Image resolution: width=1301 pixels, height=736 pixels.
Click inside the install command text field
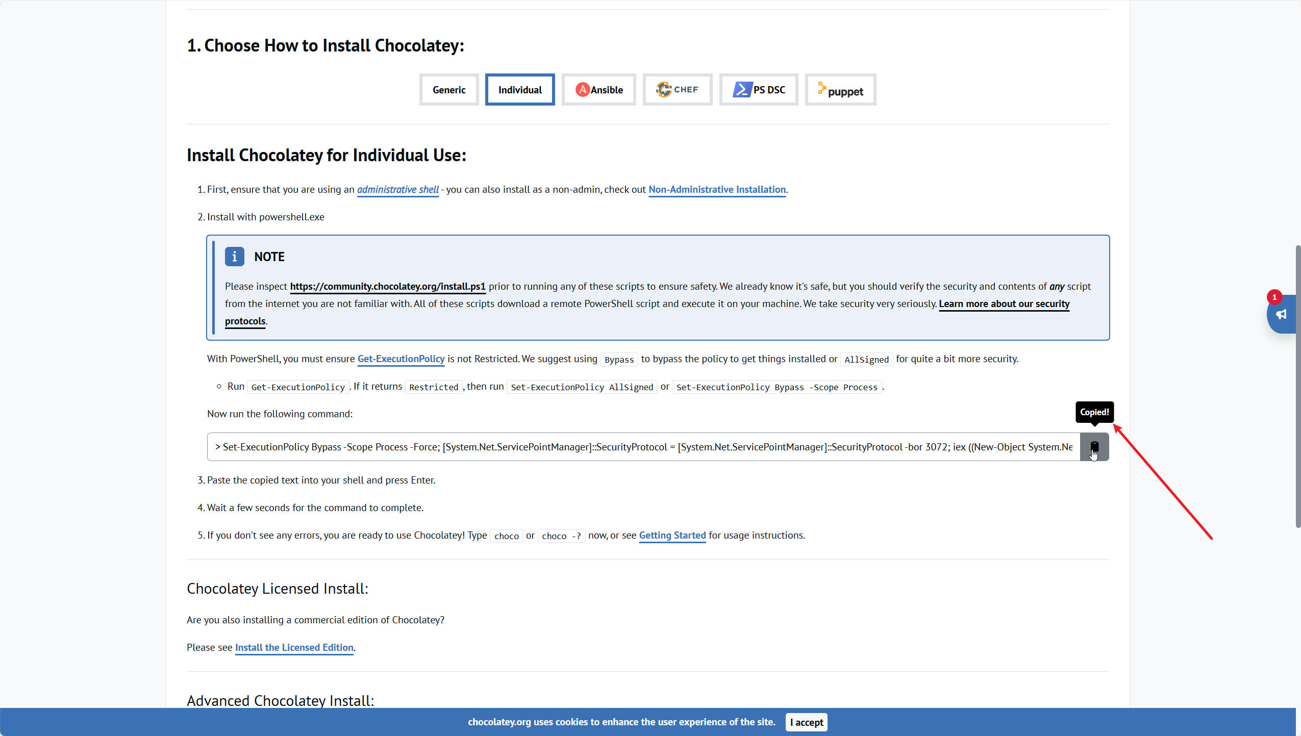tap(643, 447)
